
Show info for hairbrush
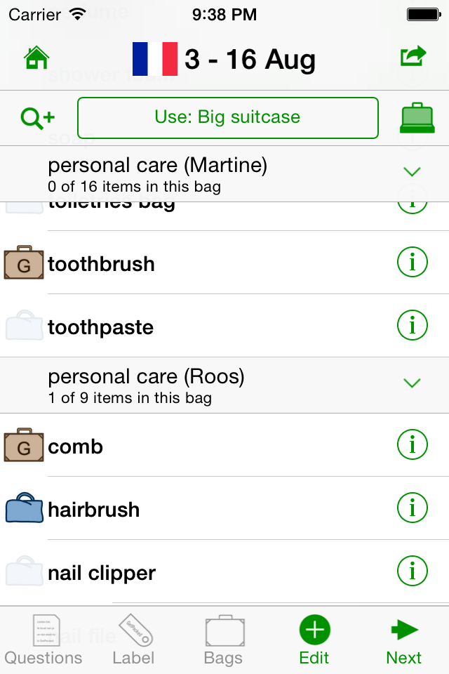click(x=413, y=508)
